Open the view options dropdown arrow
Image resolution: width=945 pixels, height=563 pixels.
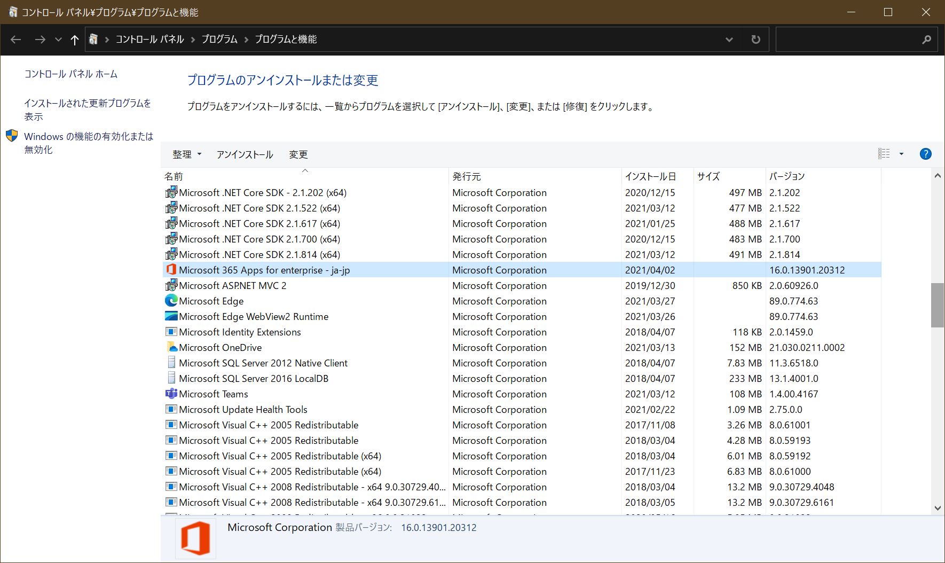tap(902, 154)
